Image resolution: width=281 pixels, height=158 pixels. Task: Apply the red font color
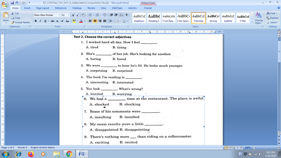point(81,21)
